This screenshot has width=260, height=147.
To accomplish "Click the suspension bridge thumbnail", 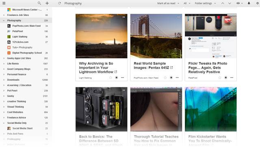I will click(x=156, y=36).
